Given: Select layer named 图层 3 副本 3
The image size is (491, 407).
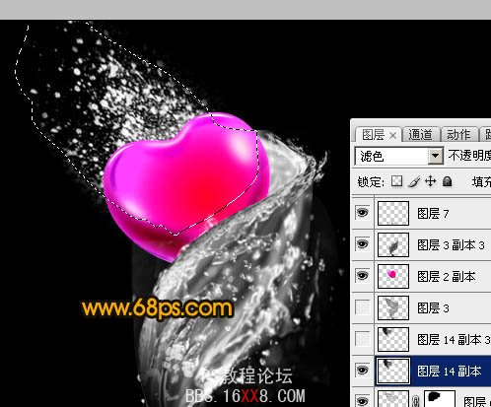Looking at the screenshot, I should [x=451, y=245].
